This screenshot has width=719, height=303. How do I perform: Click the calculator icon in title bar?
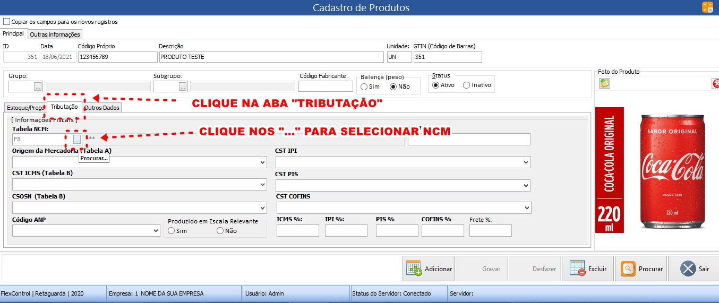[707, 7]
